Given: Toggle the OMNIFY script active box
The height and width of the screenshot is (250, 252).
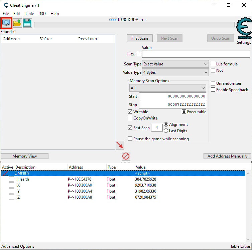Looking at the screenshot, I should [5, 173].
